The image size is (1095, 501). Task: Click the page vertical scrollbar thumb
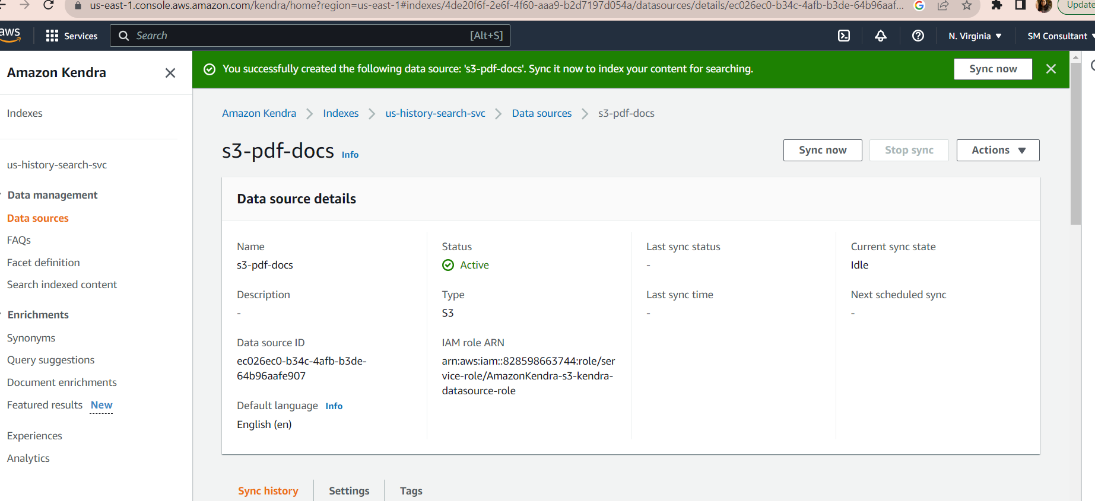point(1075,142)
